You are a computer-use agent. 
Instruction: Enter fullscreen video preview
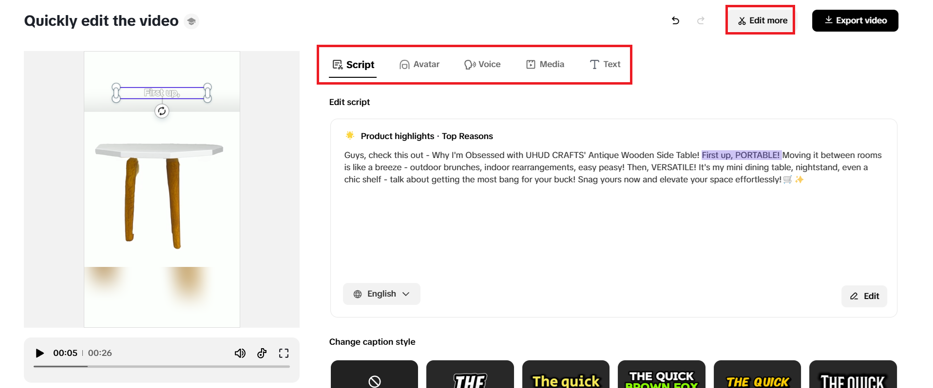(284, 353)
